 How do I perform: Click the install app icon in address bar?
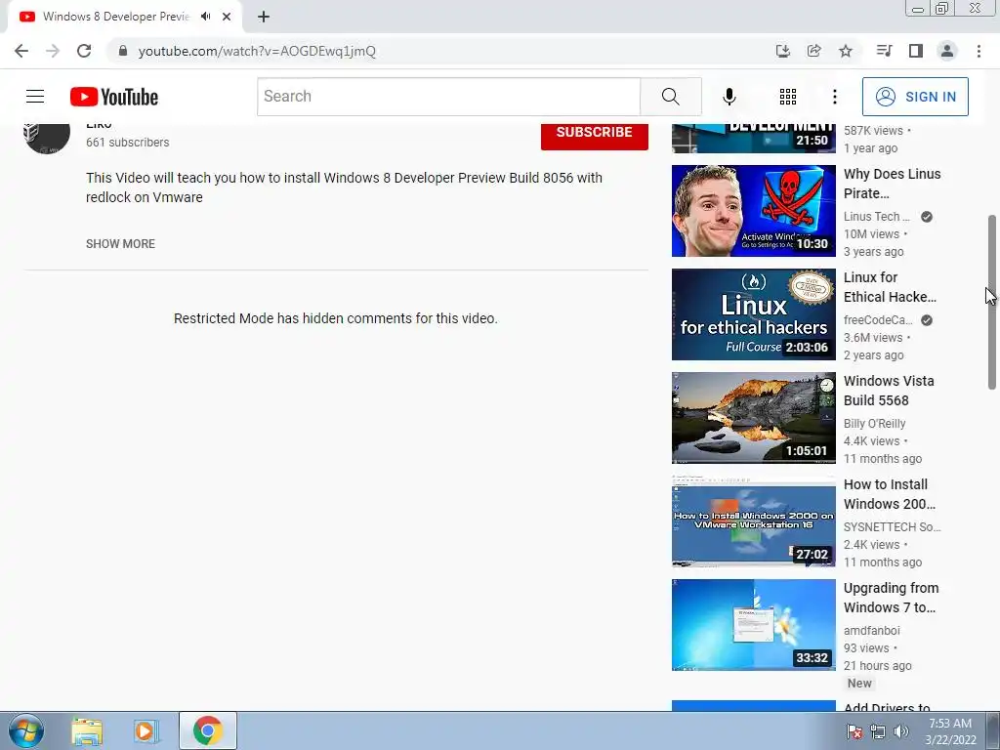(782, 51)
